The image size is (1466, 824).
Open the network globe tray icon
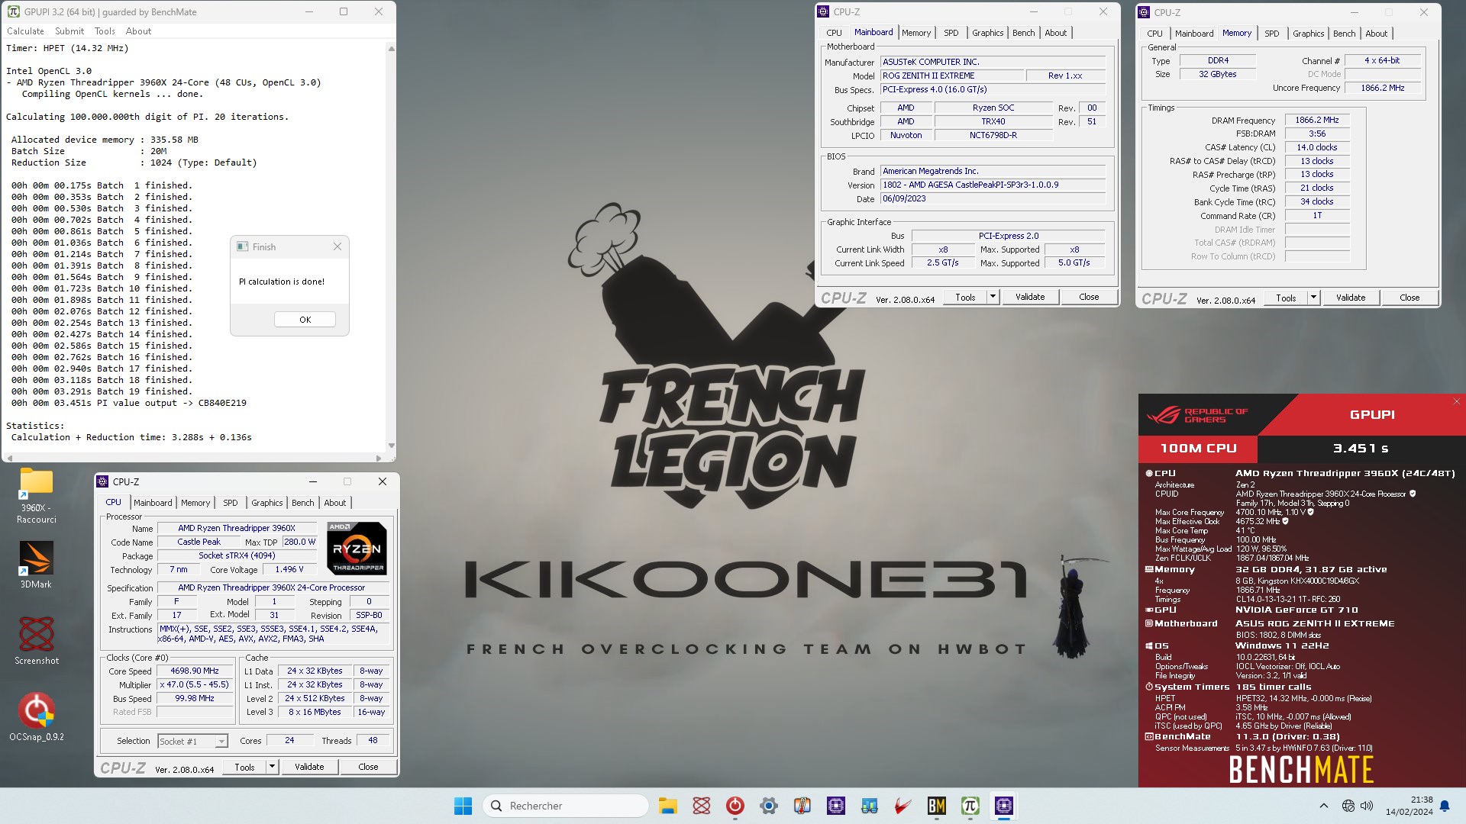point(1348,806)
